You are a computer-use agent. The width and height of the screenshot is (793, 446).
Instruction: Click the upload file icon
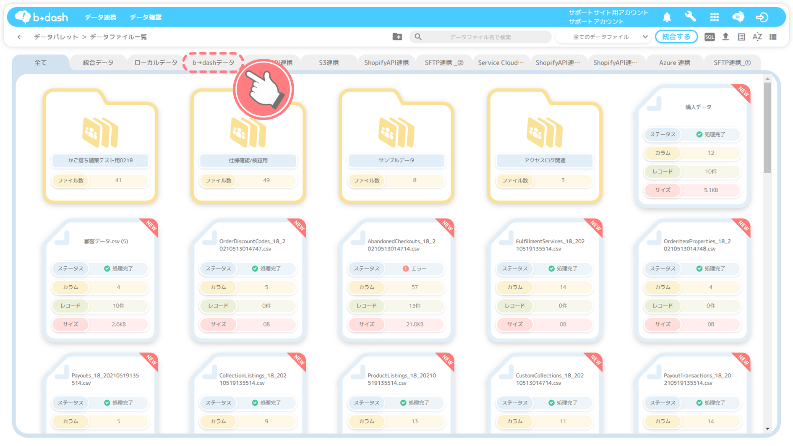pos(725,37)
